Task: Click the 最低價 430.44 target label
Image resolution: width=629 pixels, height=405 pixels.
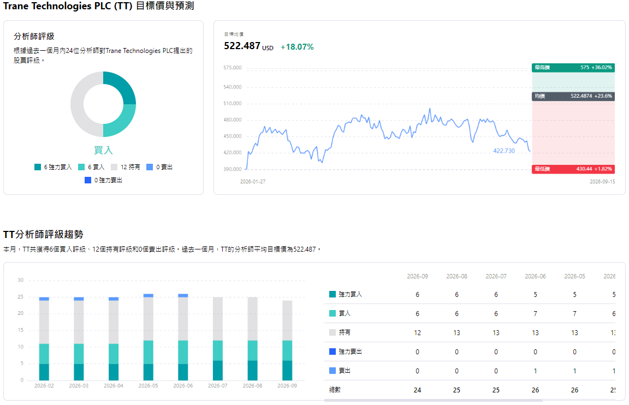Action: point(573,169)
